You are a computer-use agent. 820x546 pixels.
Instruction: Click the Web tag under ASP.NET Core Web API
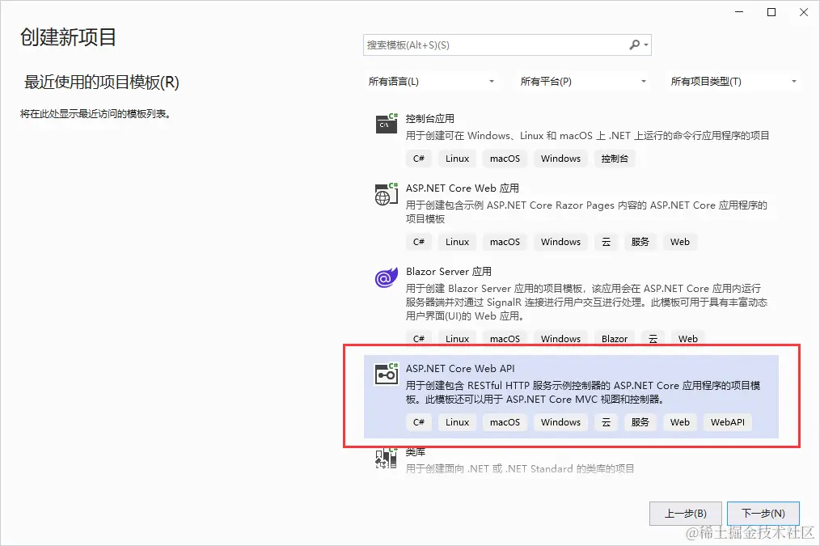pos(680,422)
